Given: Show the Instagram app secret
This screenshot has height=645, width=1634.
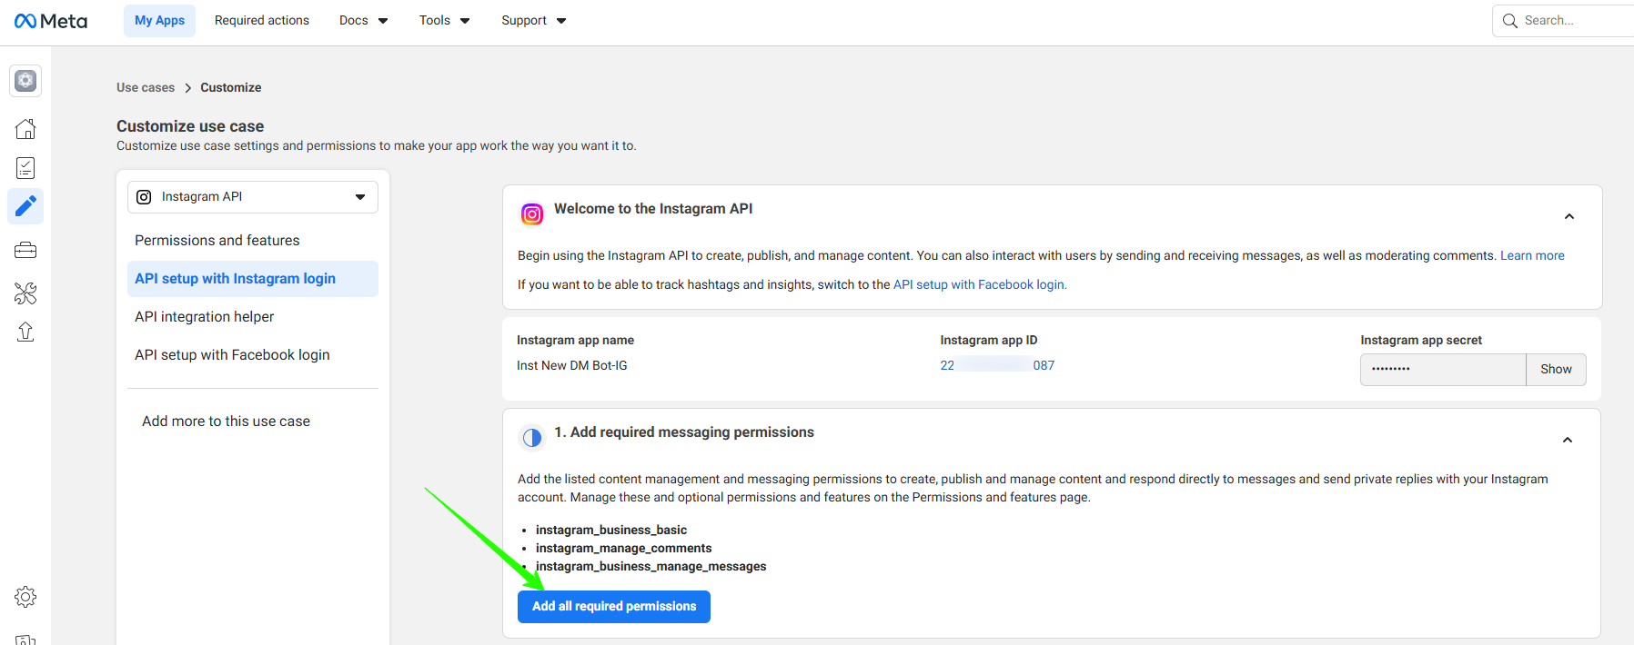Looking at the screenshot, I should point(1555,369).
